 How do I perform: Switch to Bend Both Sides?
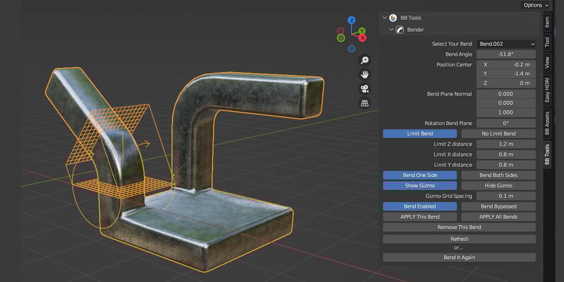[498, 175]
